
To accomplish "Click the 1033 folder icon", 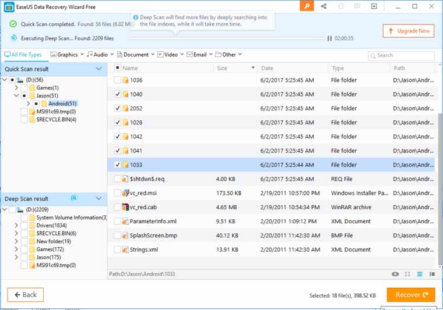I will [x=125, y=165].
